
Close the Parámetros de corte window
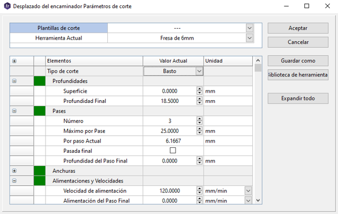point(327,6)
